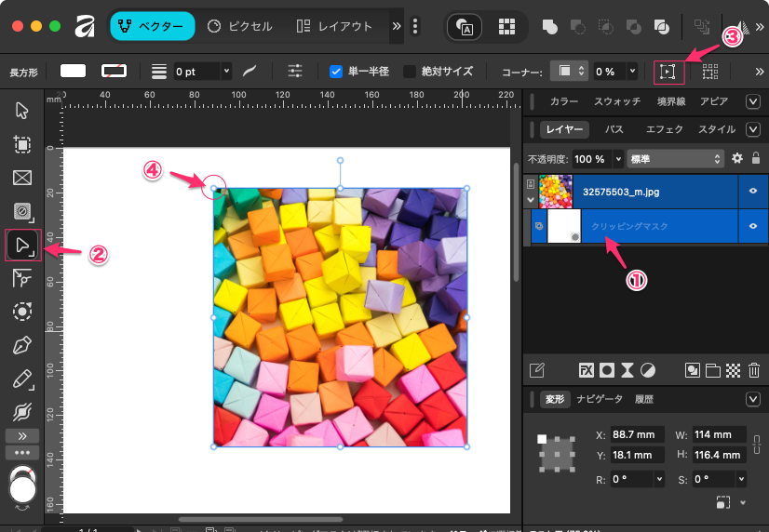
Task: Uncheck the 単一半径 checkbox
Action: point(337,71)
